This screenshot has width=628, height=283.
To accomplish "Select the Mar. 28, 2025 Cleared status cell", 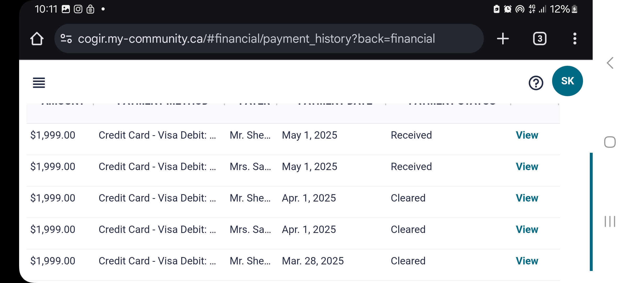I will tap(408, 261).
